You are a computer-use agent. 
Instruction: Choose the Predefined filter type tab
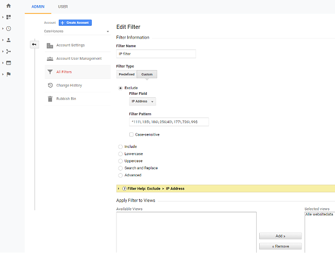point(127,74)
